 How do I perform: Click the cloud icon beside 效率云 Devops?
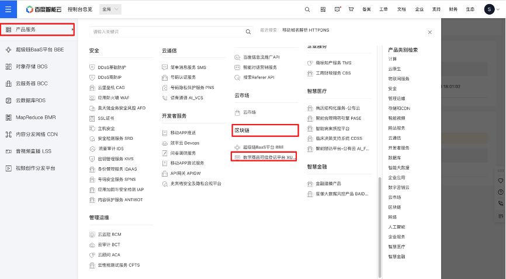[165, 143]
